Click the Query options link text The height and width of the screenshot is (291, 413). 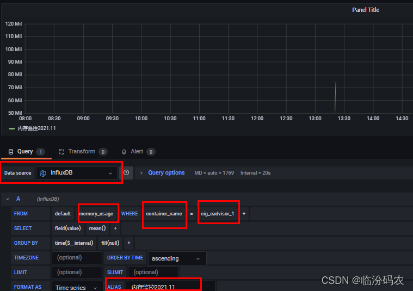click(166, 173)
